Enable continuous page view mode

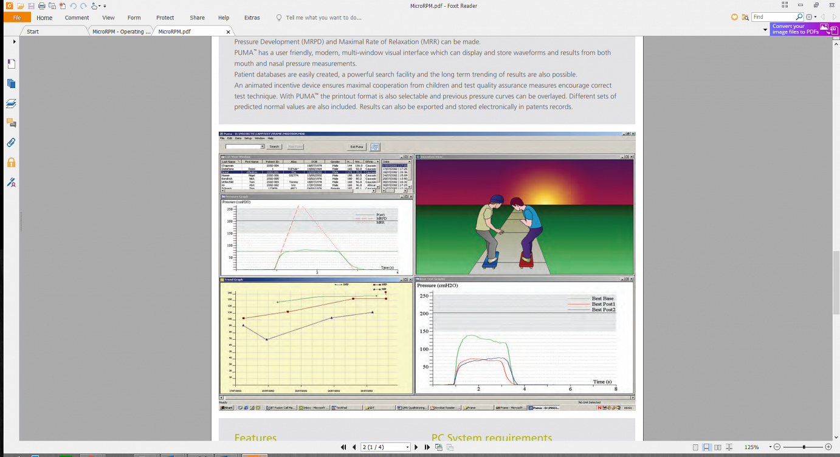pos(707,447)
